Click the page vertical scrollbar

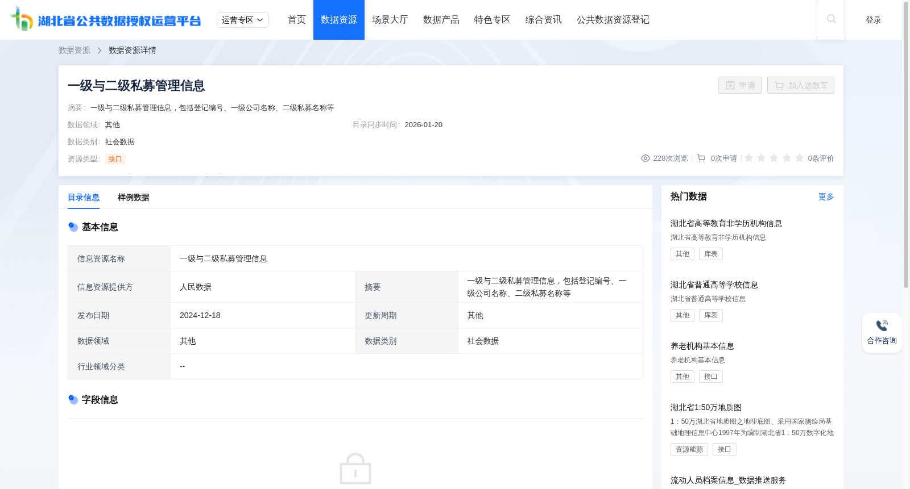tap(906, 145)
